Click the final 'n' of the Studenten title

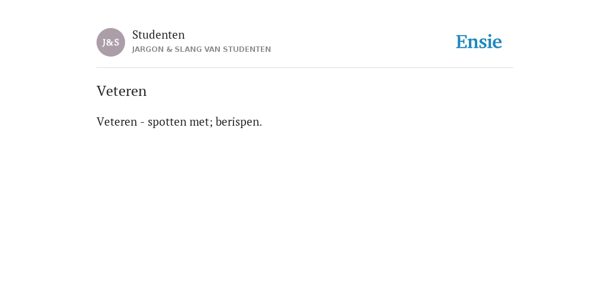(182, 35)
